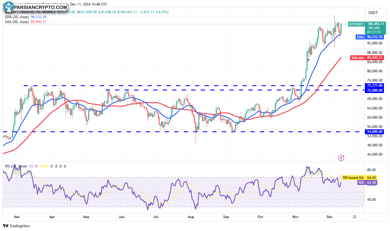Click the 54,000.00 level label
The height and width of the screenshot is (231, 390).
(375, 132)
